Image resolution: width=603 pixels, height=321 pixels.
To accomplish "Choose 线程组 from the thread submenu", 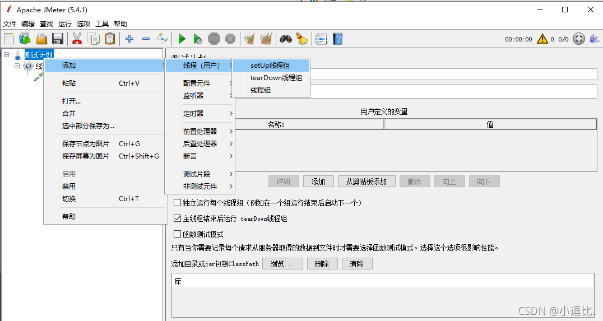I will click(271, 90).
